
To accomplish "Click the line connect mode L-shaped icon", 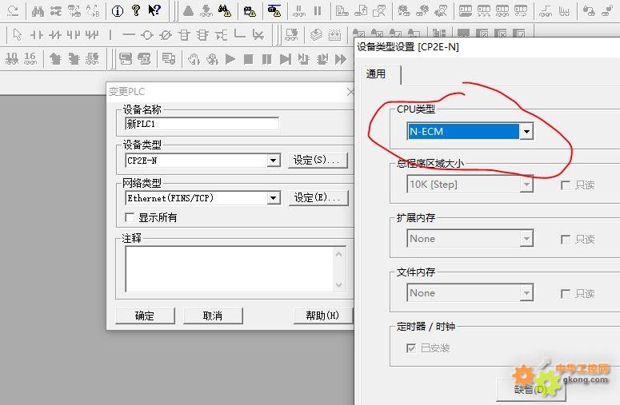I will [x=239, y=34].
